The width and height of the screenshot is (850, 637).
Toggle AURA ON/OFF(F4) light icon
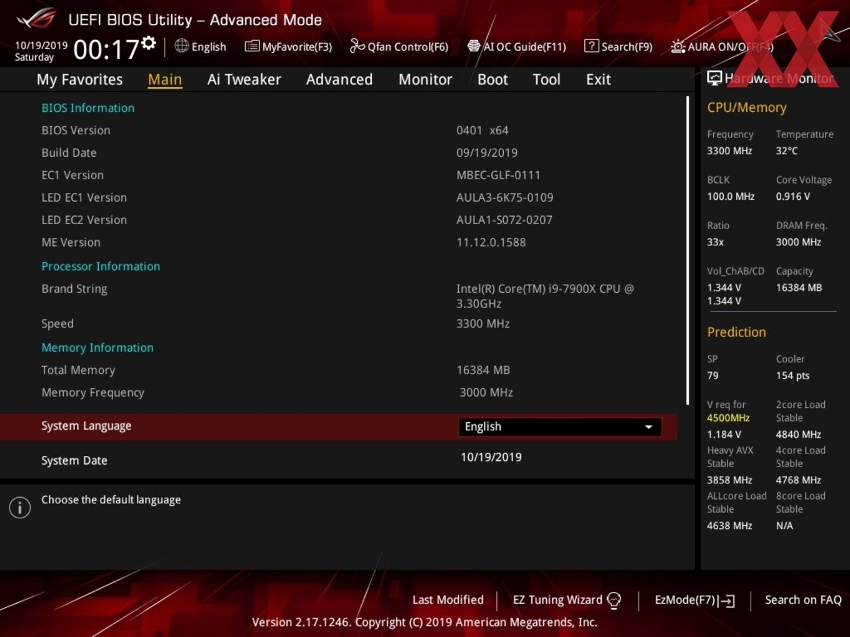(x=677, y=46)
